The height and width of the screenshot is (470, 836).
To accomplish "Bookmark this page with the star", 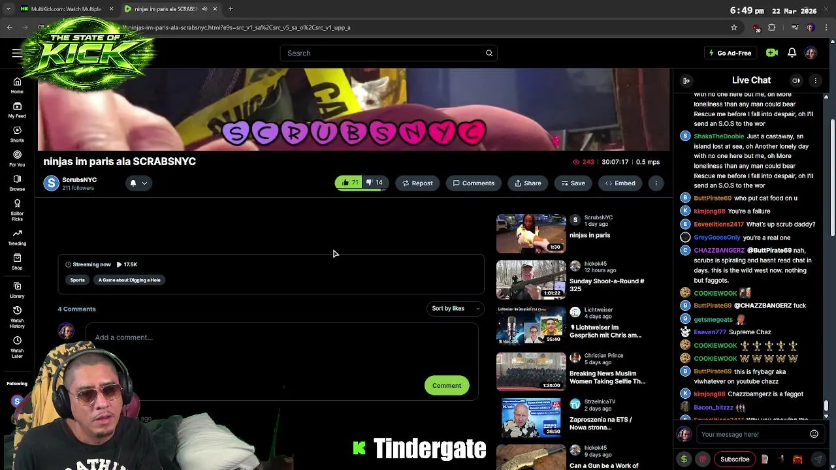I will 734,27.
